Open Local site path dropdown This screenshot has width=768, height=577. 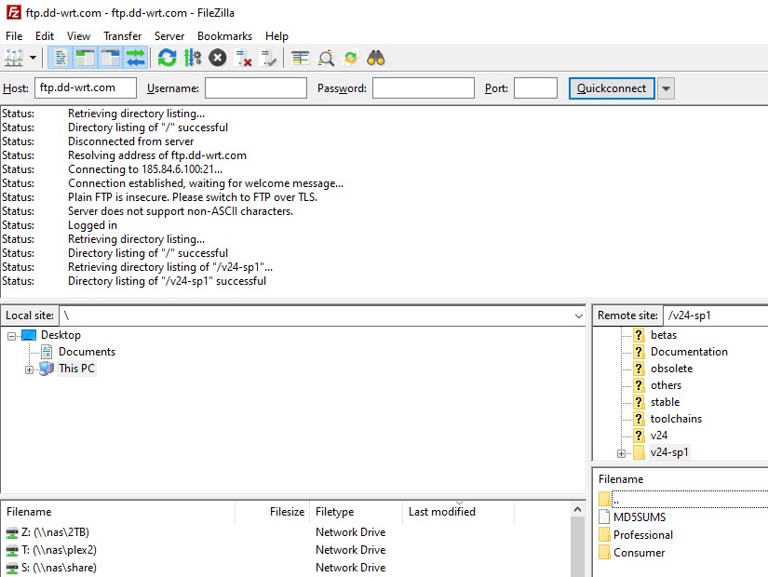coord(578,315)
